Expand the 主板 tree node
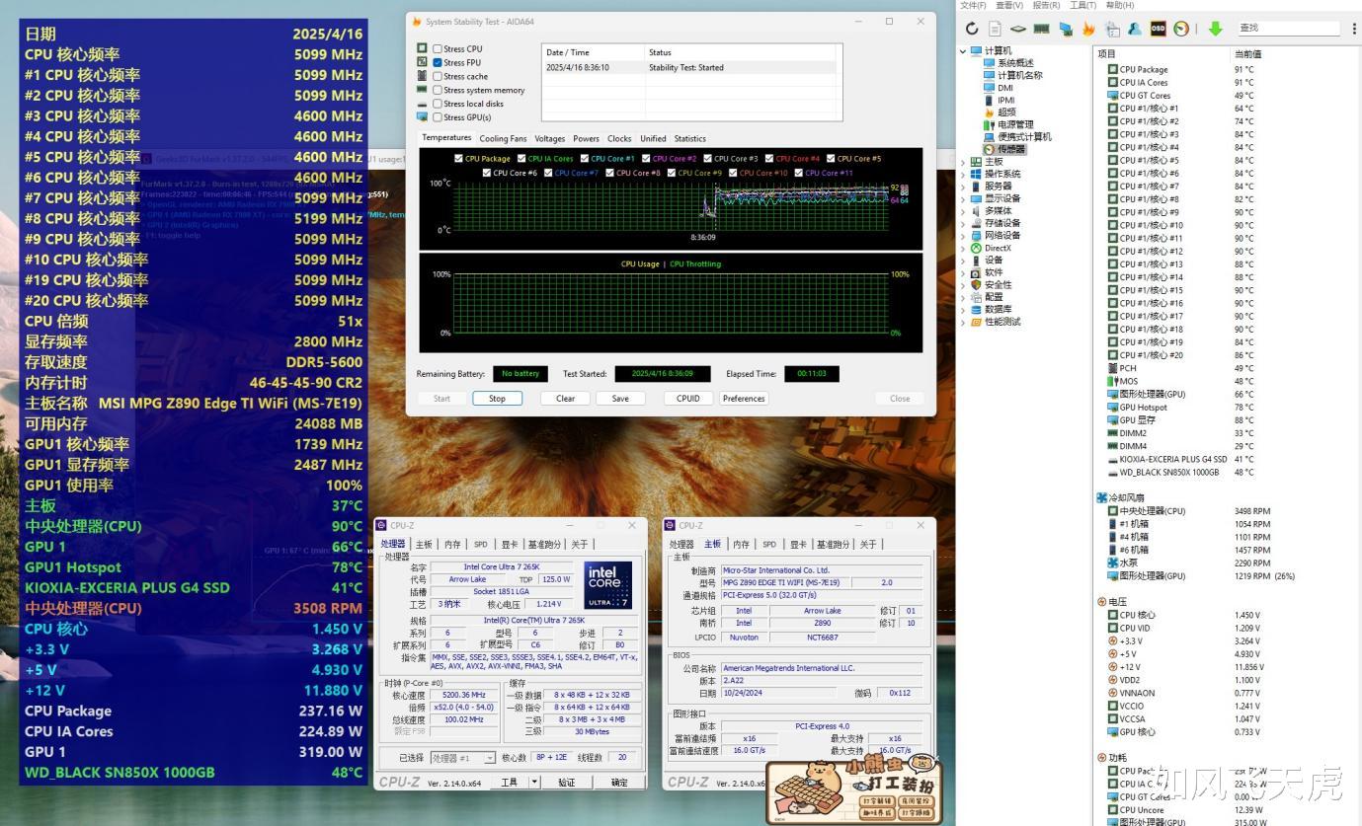This screenshot has height=826, width=1362. click(964, 162)
